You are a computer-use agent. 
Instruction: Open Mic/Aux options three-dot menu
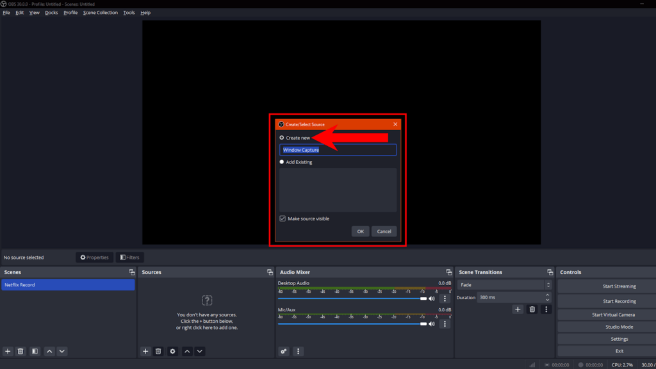point(445,324)
